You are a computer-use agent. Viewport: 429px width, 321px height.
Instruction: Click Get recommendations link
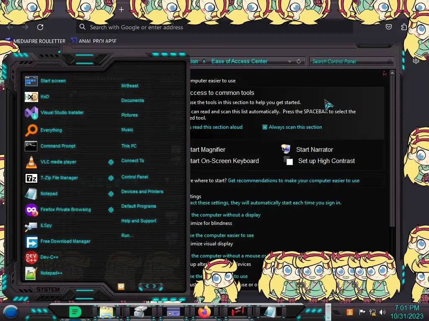(x=294, y=181)
